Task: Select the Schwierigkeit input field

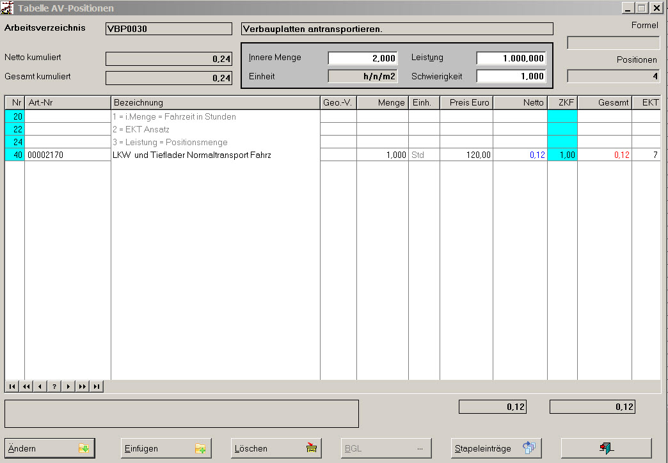Action: 511,76
